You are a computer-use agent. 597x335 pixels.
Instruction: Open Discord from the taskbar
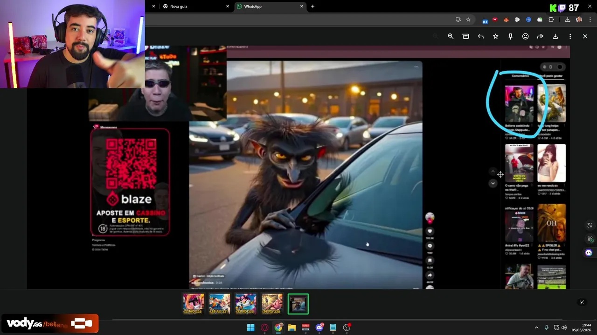[x=319, y=328]
